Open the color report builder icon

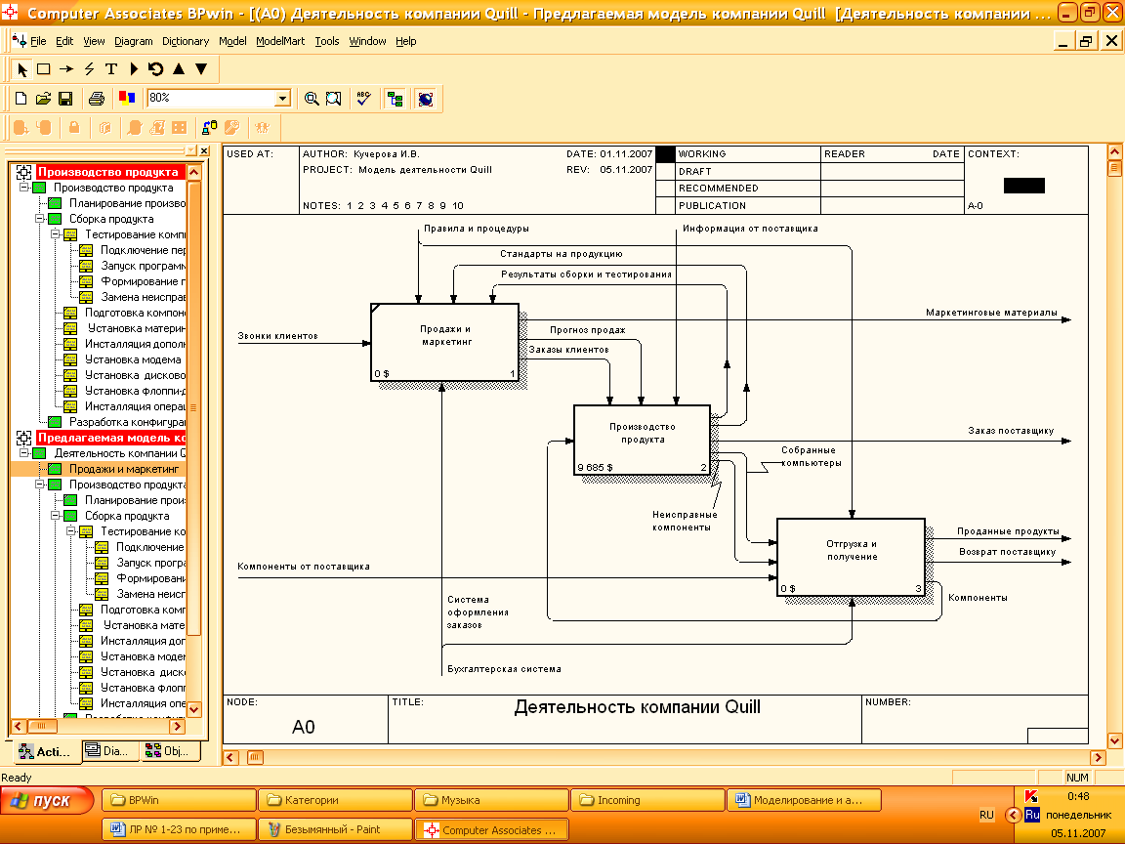click(x=127, y=99)
